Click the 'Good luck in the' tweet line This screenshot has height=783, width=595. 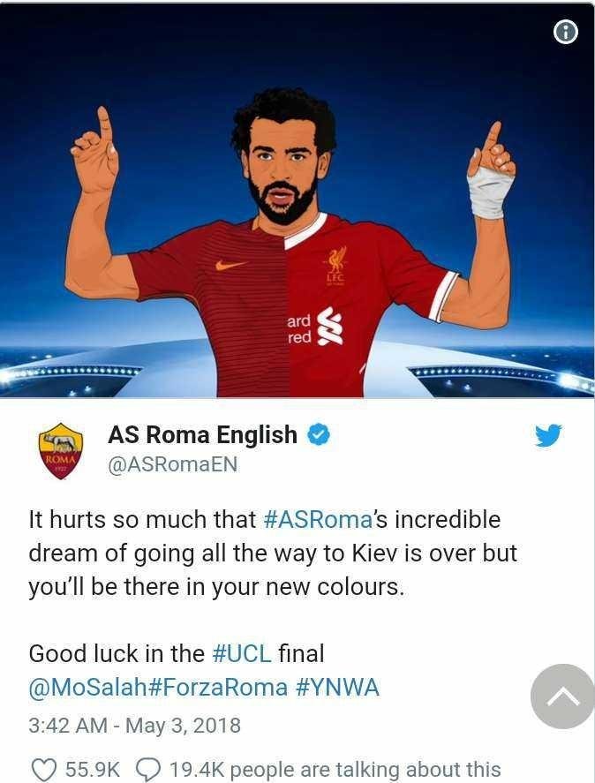[x=177, y=653]
